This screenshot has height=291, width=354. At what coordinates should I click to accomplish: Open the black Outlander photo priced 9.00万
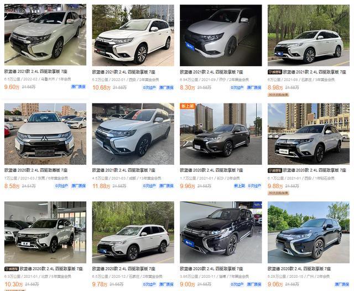(221, 232)
